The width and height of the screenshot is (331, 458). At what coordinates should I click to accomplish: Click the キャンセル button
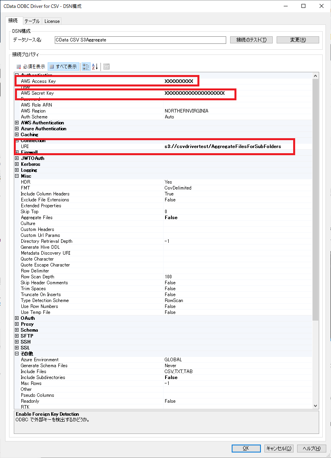279,449
